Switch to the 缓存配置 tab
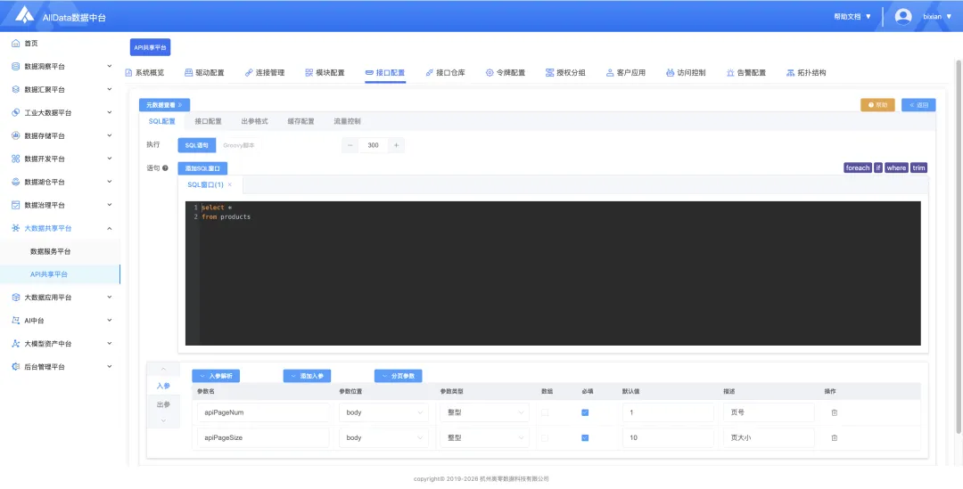 301,121
